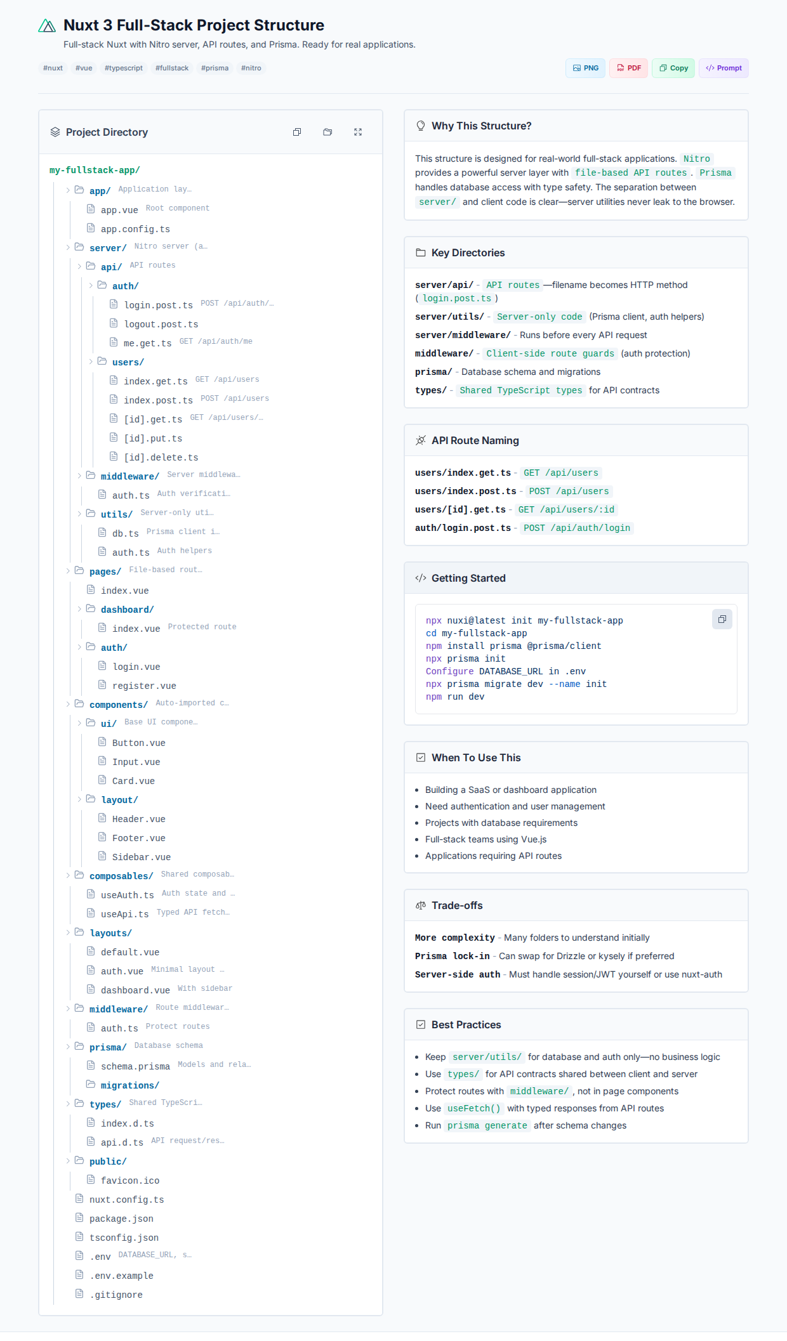
Task: Click the Nuxt logo beside the page title
Action: tap(47, 26)
